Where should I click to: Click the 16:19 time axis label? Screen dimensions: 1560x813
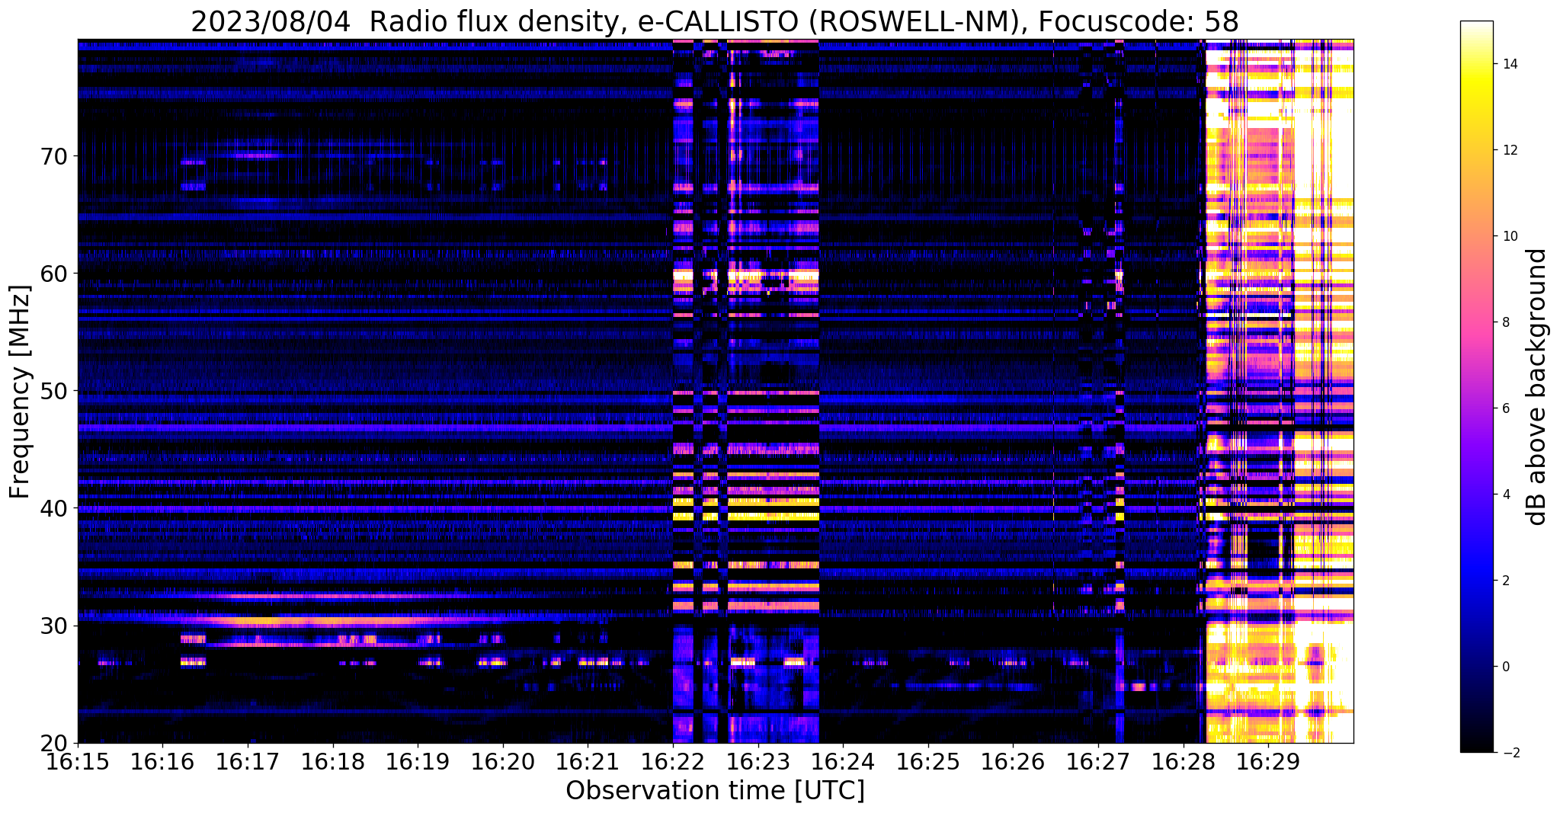[x=418, y=762]
